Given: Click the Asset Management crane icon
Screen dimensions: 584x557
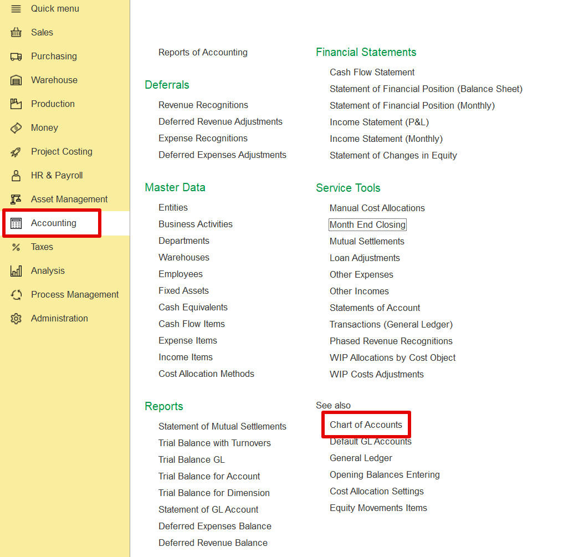Looking at the screenshot, I should coord(16,200).
